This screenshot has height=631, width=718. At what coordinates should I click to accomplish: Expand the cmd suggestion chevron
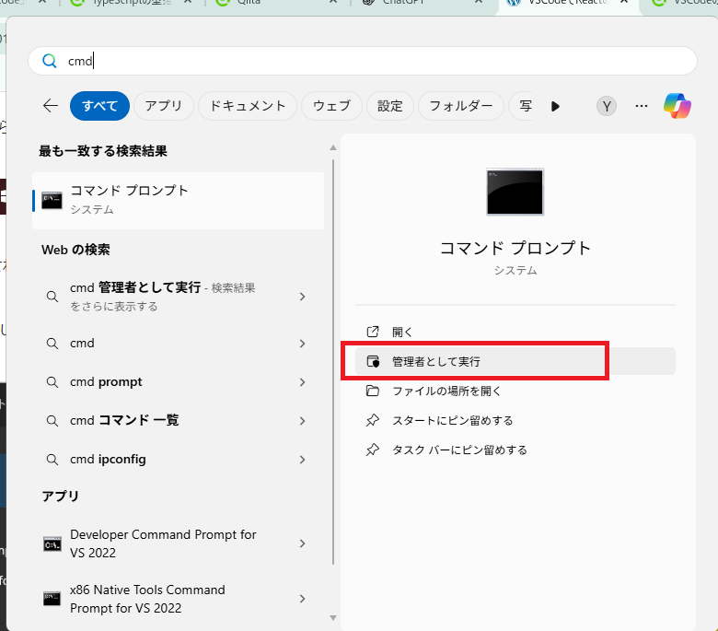pyautogui.click(x=302, y=344)
